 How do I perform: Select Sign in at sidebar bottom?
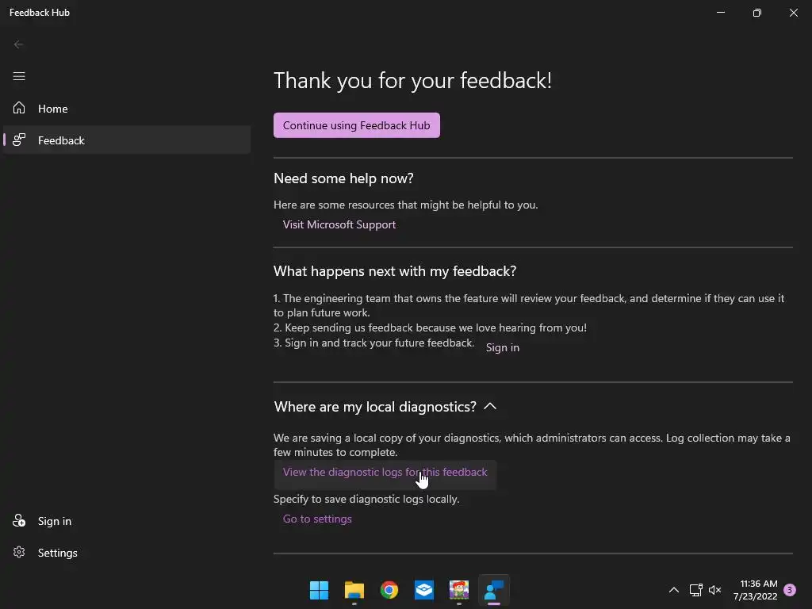(x=127, y=521)
